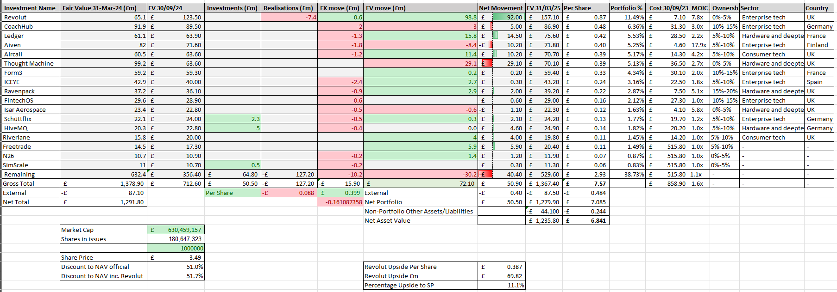The width and height of the screenshot is (837, 292).
Task: Click Revolut's -7.4 realisations cell
Action: [289, 17]
